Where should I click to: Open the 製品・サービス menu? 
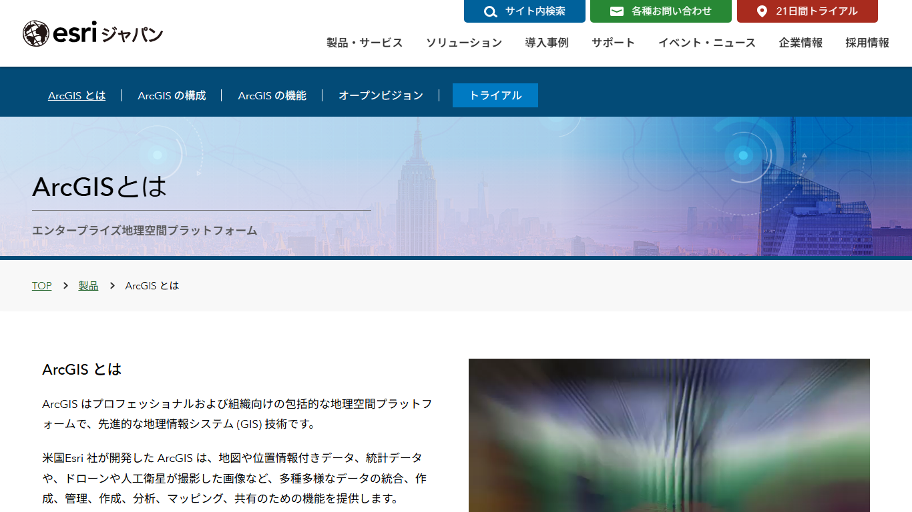coord(365,43)
